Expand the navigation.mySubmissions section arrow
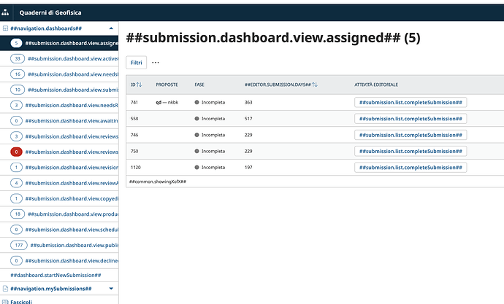The width and height of the screenshot is (504, 304). coord(111,289)
